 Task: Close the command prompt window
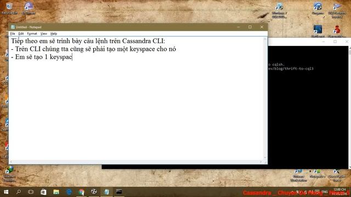click(347, 42)
